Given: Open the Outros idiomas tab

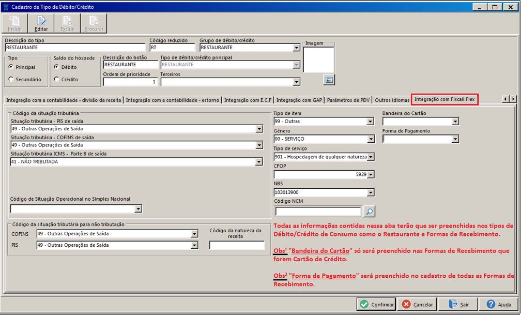Looking at the screenshot, I should click(x=392, y=100).
